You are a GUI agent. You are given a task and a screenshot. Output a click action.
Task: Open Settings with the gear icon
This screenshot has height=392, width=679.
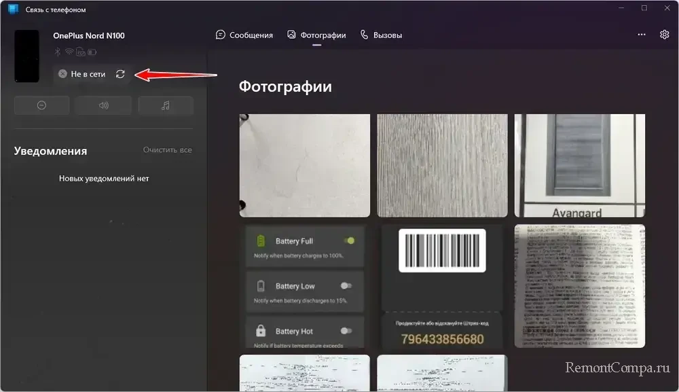[664, 35]
